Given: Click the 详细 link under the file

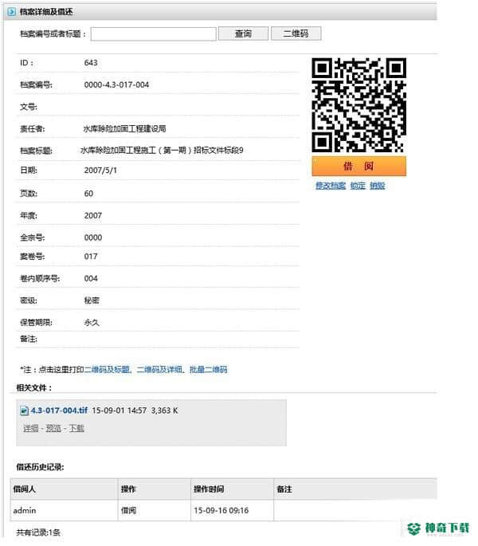Looking at the screenshot, I should 30,428.
